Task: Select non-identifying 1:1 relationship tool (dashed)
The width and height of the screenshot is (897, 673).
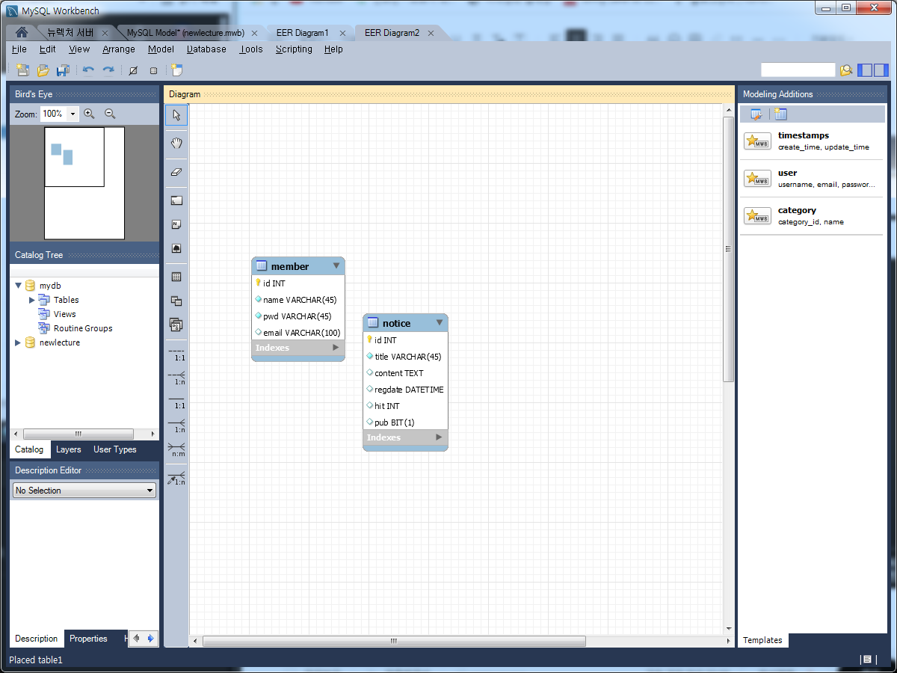Action: click(176, 354)
